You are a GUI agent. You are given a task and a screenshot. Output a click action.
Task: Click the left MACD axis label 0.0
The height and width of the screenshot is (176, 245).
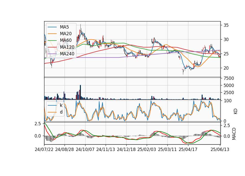(x=38, y=136)
